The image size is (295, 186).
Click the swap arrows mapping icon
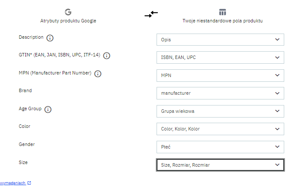tap(151, 14)
